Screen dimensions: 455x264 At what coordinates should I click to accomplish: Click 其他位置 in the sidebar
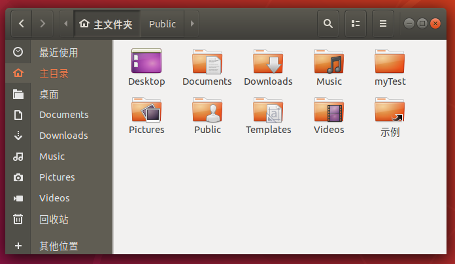point(58,246)
